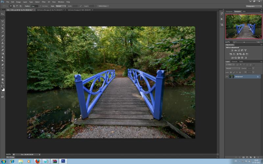Add a Hue/Saturation adjustment
Viewport: 263px width, 164px height.
point(231,54)
